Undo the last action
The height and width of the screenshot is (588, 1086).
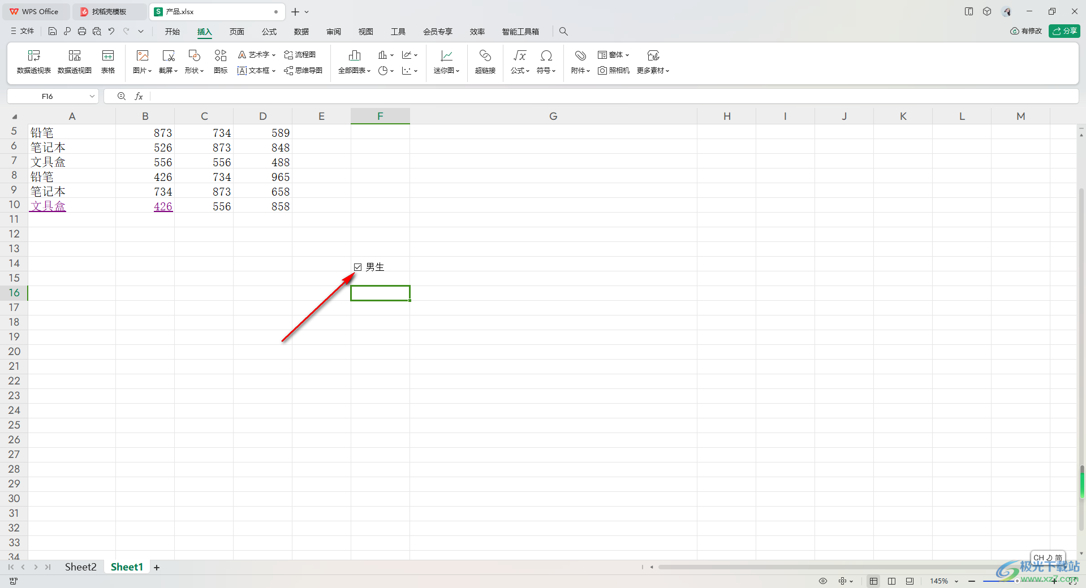[x=111, y=32]
